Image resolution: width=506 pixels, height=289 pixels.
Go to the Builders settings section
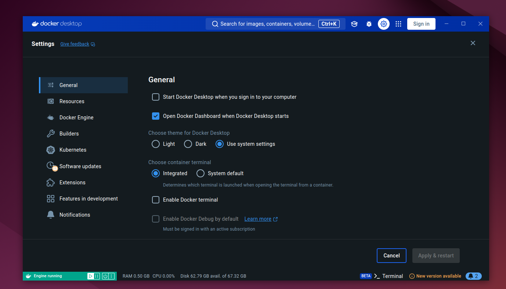click(84, 134)
